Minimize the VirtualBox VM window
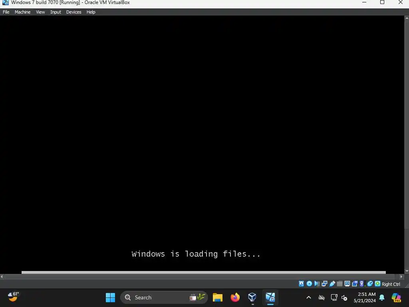The image size is (409, 307). [364, 2]
